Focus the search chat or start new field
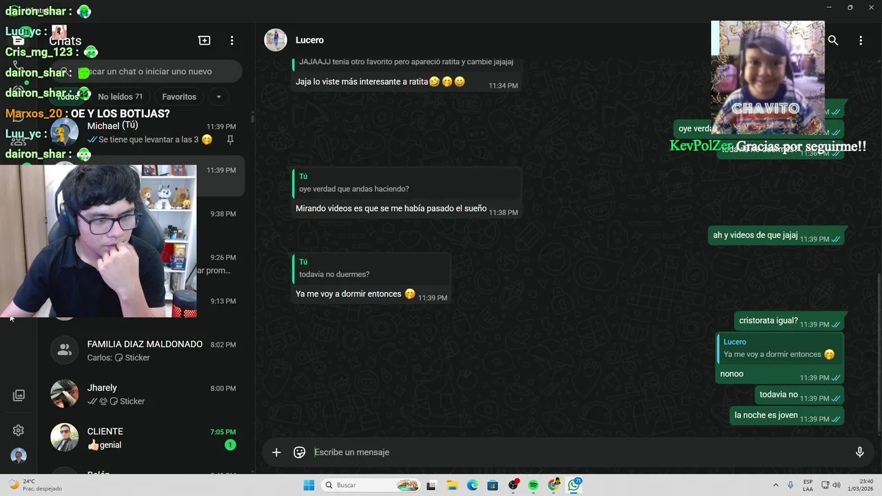The height and width of the screenshot is (496, 882). tap(146, 72)
